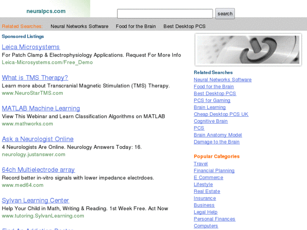This screenshot has width=307, height=230.
Task: Open the Leica Microsystems listing
Action: [x=31, y=47]
